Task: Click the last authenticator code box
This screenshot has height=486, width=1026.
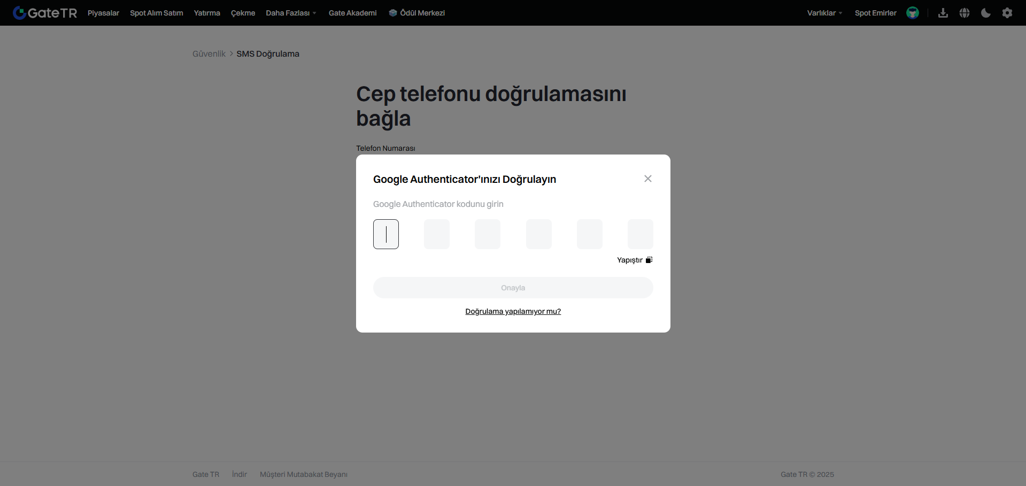Action: coord(640,234)
